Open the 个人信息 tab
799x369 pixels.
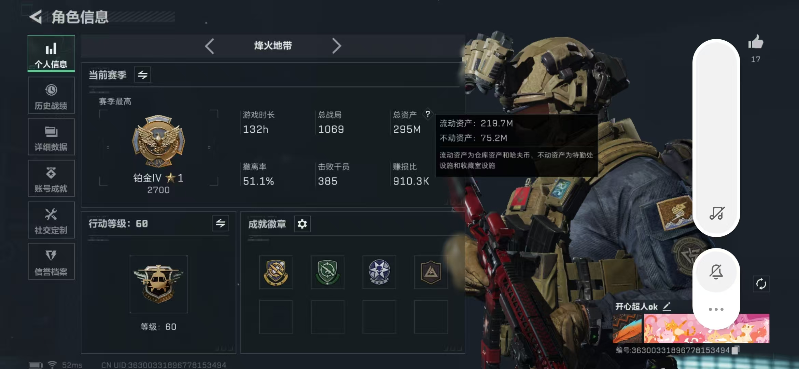[51, 53]
